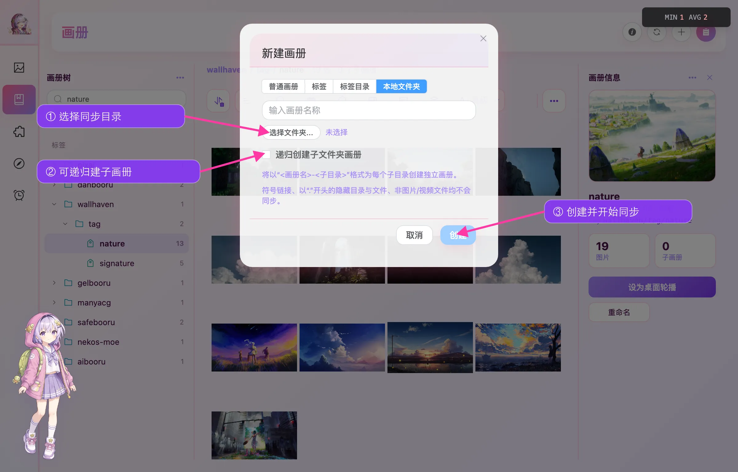Collapse the wallhaven tree folder
Image resolution: width=738 pixels, height=472 pixels.
point(54,204)
